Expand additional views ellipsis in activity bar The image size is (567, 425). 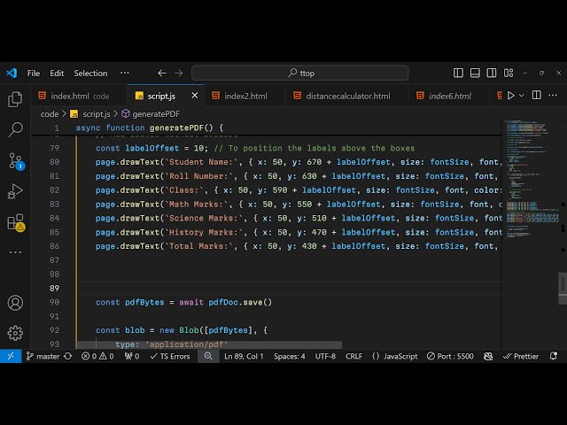(x=15, y=251)
